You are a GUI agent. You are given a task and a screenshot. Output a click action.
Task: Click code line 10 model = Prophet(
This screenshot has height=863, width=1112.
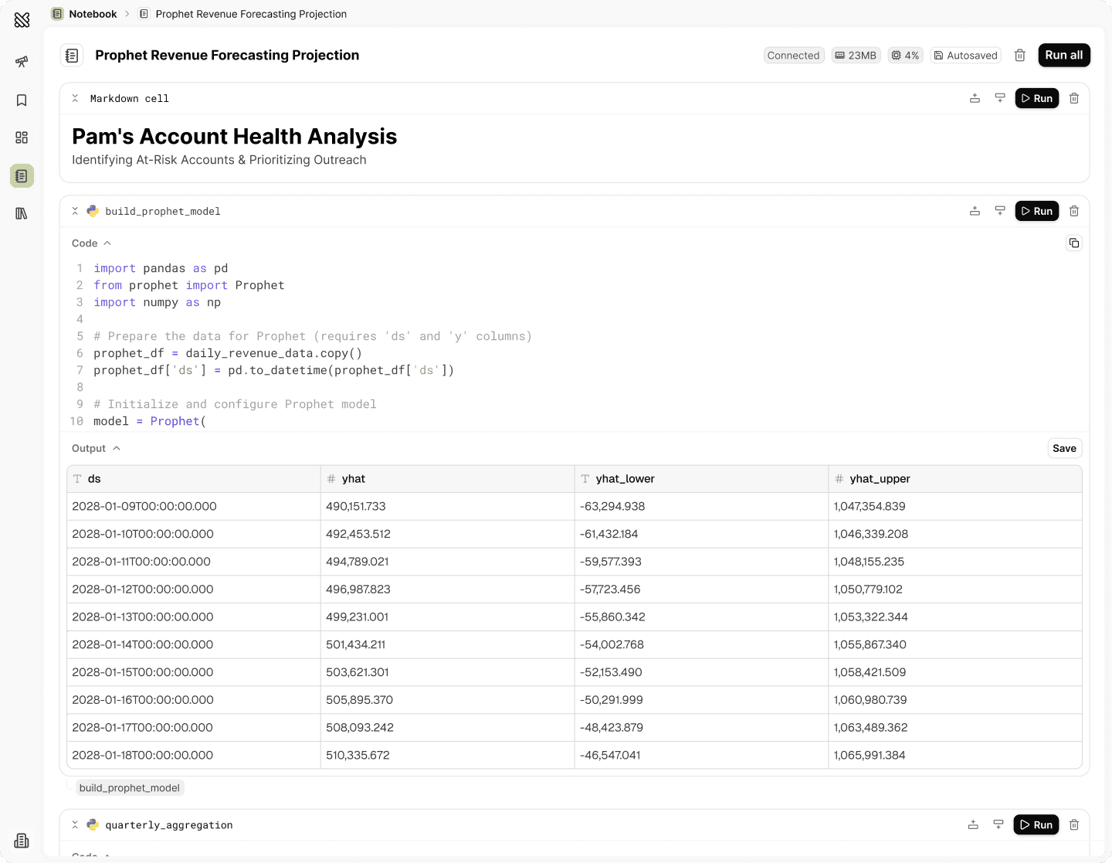click(150, 421)
